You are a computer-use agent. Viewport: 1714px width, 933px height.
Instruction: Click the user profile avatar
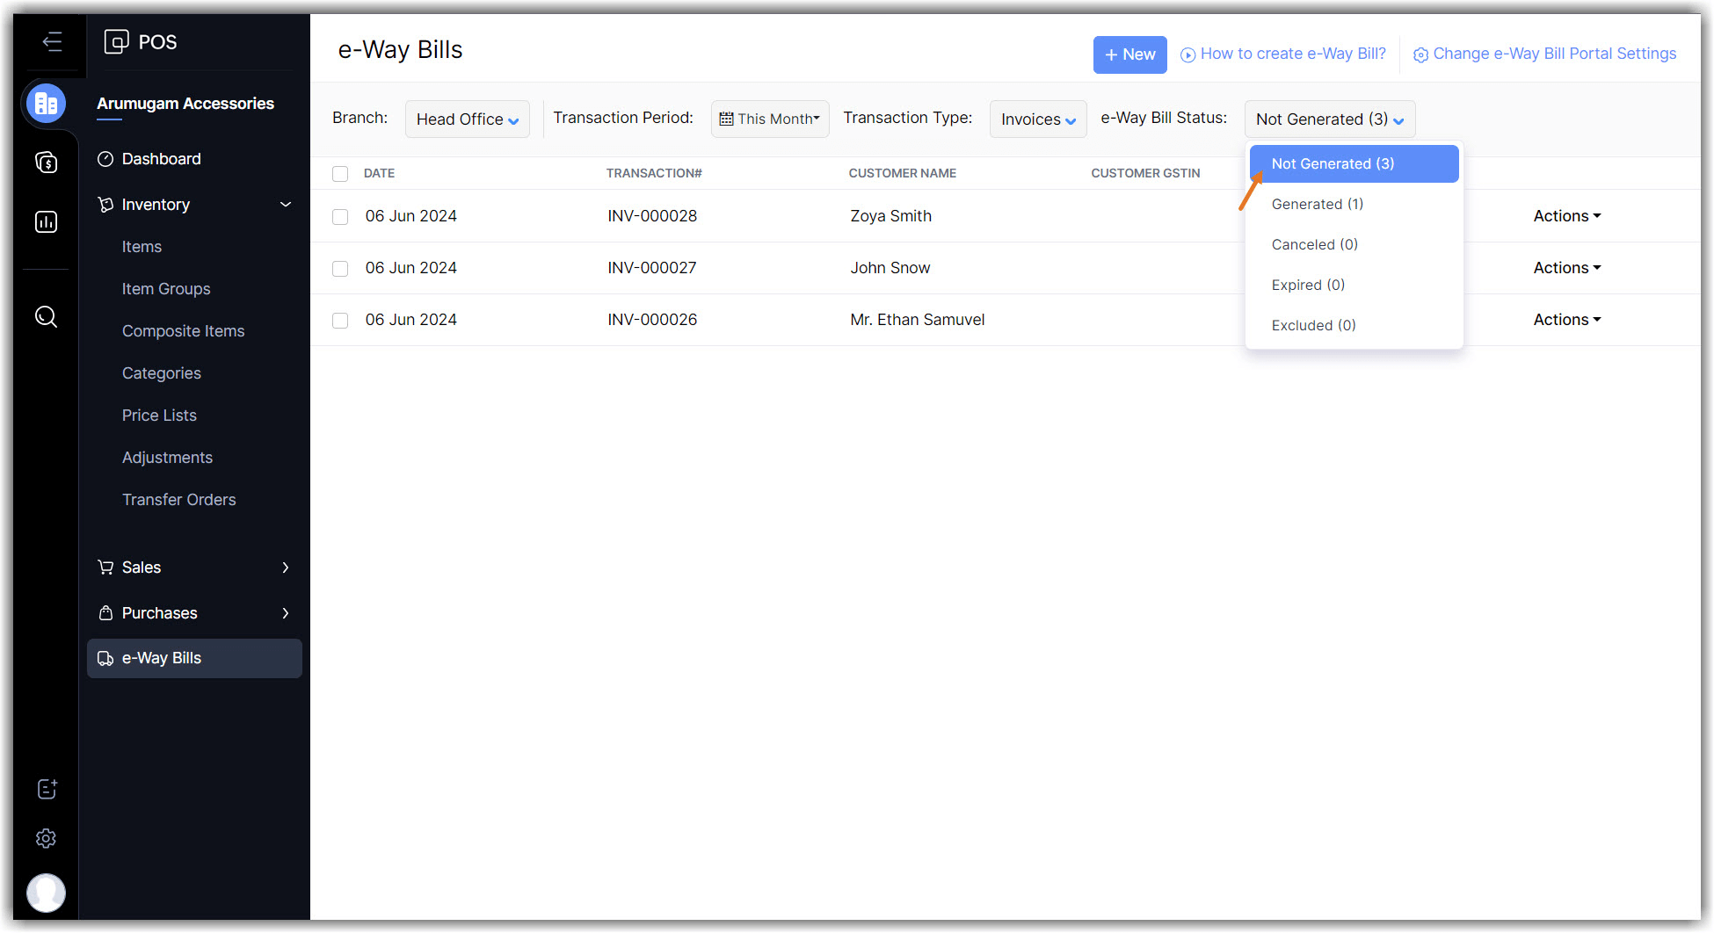(x=46, y=893)
